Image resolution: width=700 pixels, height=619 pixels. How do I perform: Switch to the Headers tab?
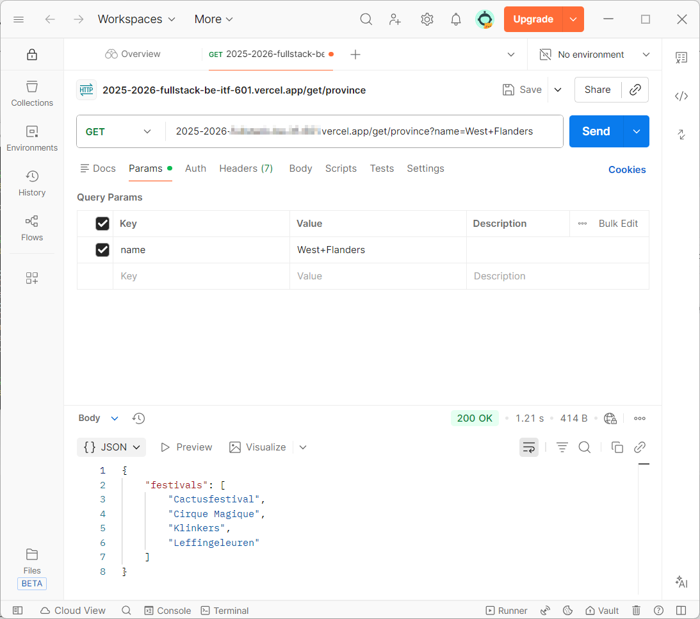[x=246, y=168]
